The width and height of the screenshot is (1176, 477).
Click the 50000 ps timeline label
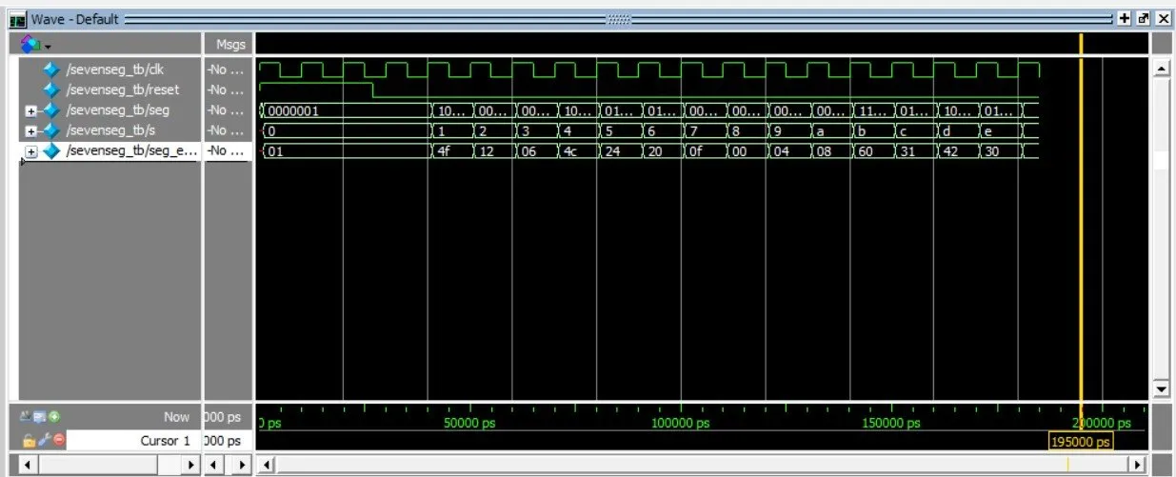tap(470, 423)
